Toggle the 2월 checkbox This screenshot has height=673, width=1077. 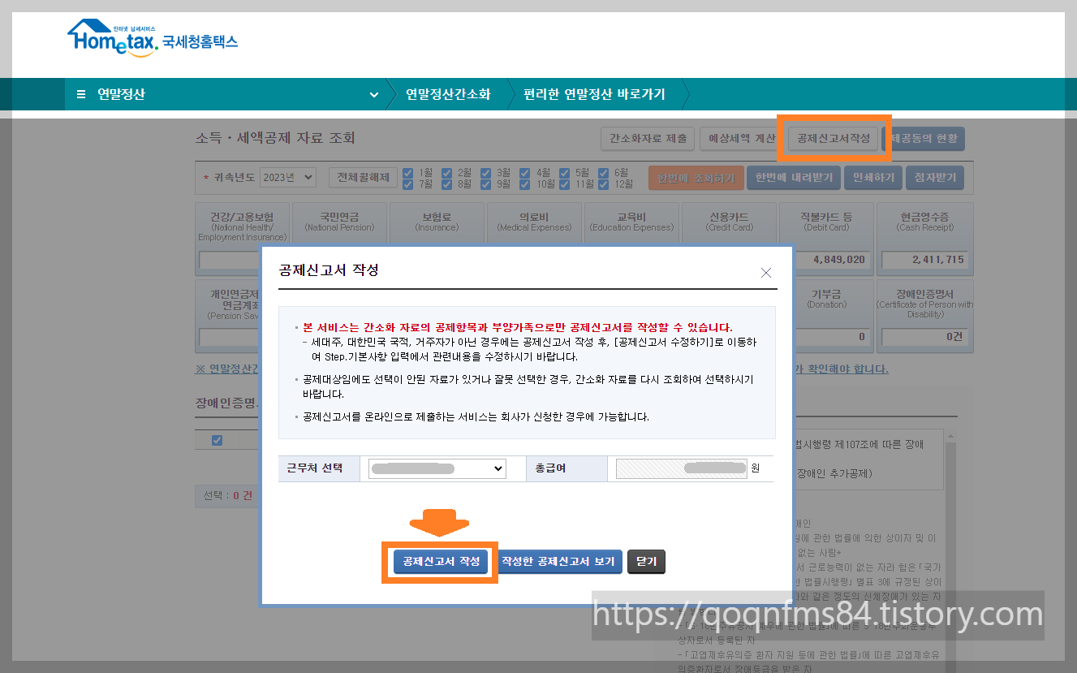[x=446, y=172]
